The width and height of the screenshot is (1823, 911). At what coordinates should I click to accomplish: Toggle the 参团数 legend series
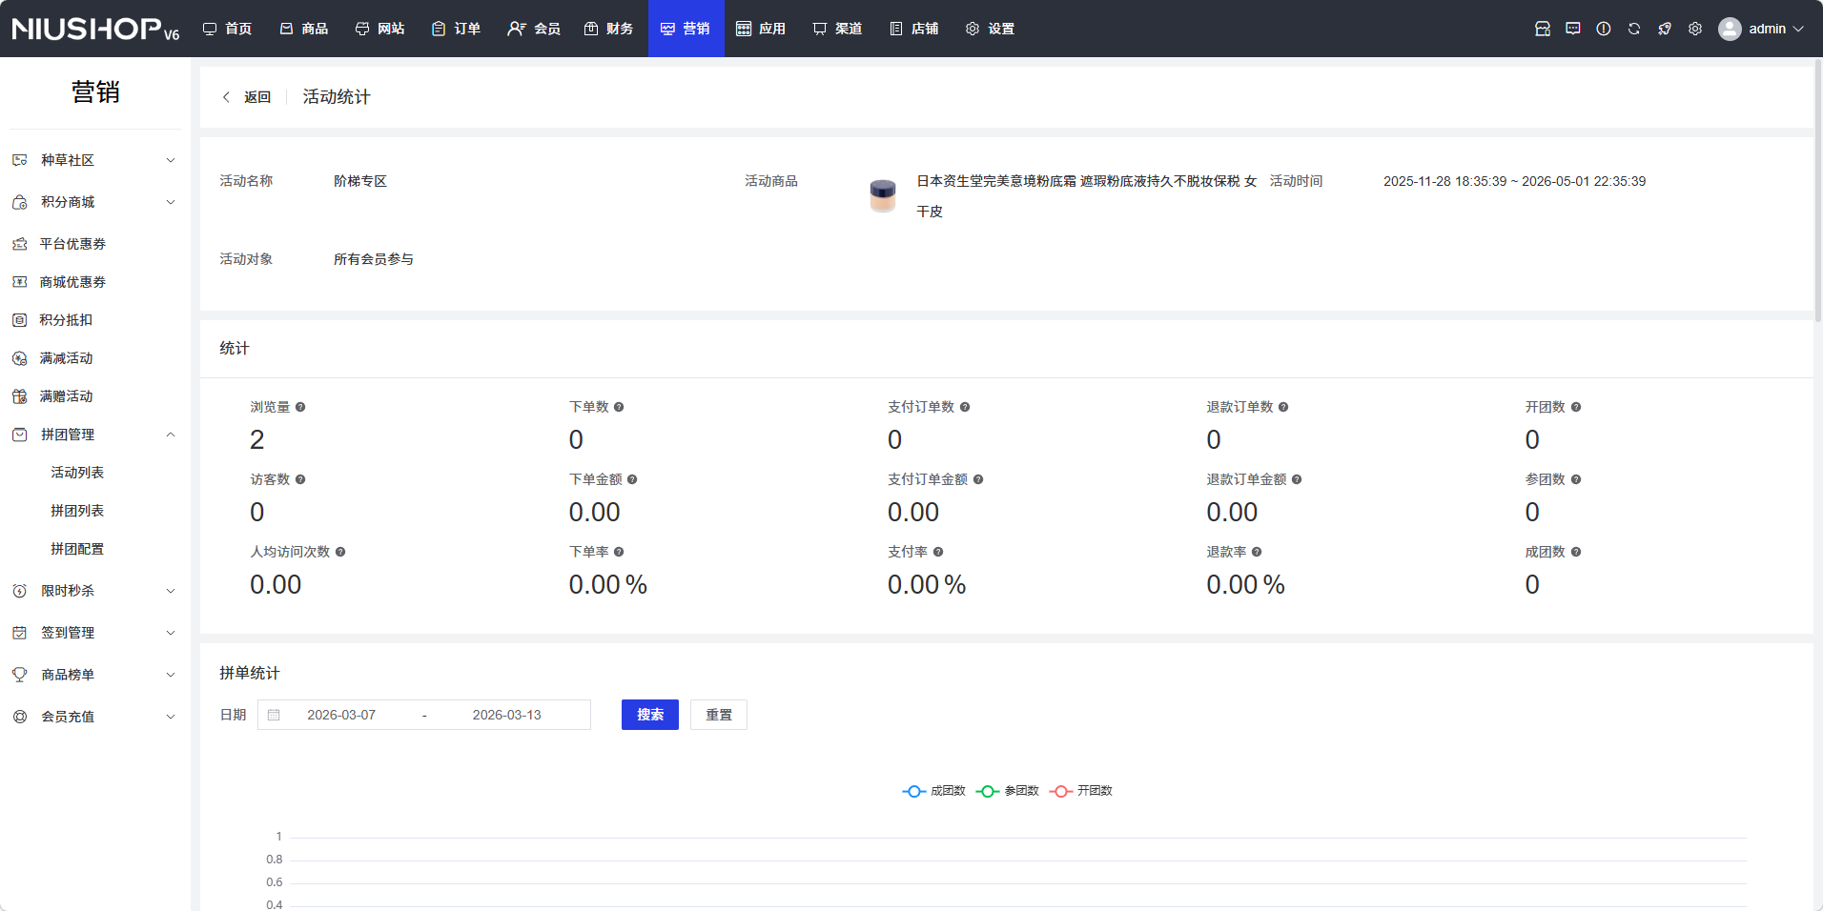pos(1008,791)
